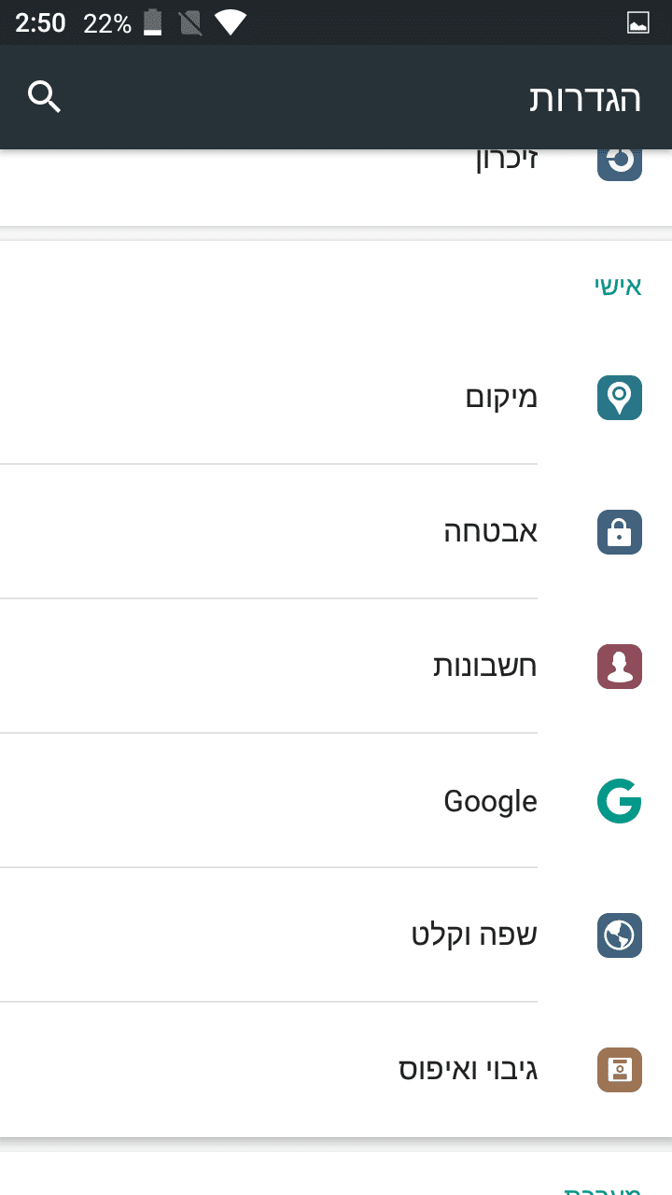The width and height of the screenshot is (672, 1195).
Task: Tap the battery icon in status bar
Action: click(152, 23)
